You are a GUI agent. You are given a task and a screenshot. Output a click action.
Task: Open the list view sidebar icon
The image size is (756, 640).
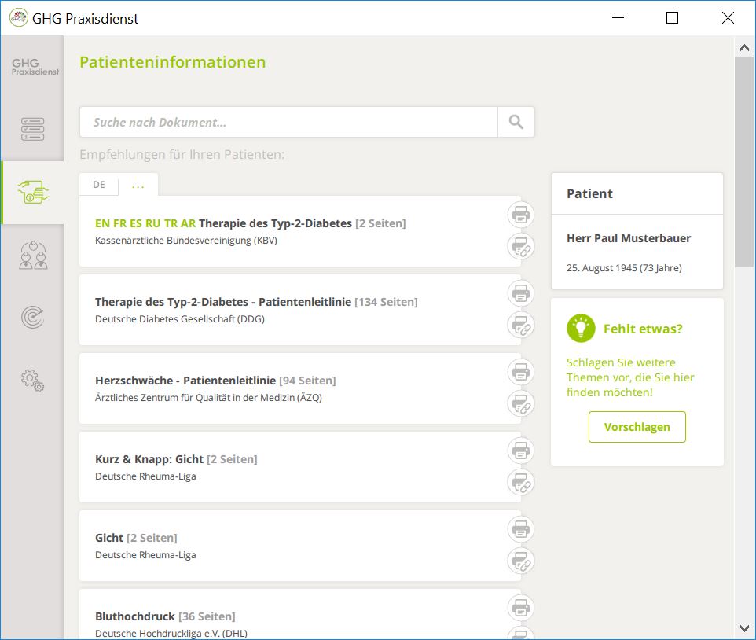pyautogui.click(x=32, y=129)
